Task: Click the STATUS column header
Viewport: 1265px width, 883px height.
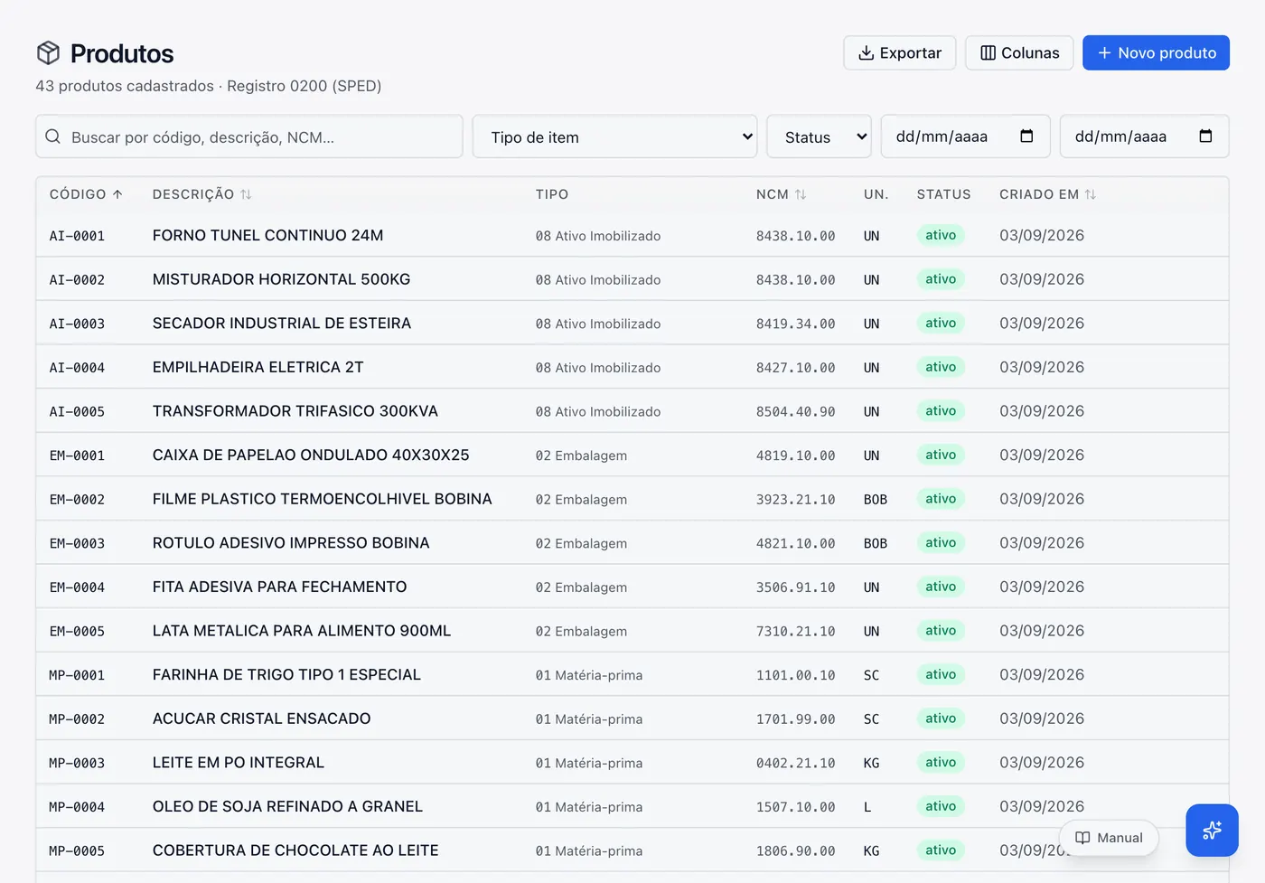Action: pos(943,194)
